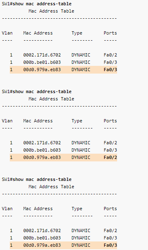
Task: Click Fa0/3 port of 000b.be01.b603 in the second table
Action: [x=110, y=150]
